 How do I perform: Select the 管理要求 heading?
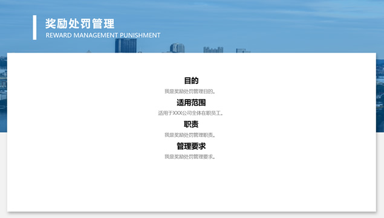(x=191, y=146)
